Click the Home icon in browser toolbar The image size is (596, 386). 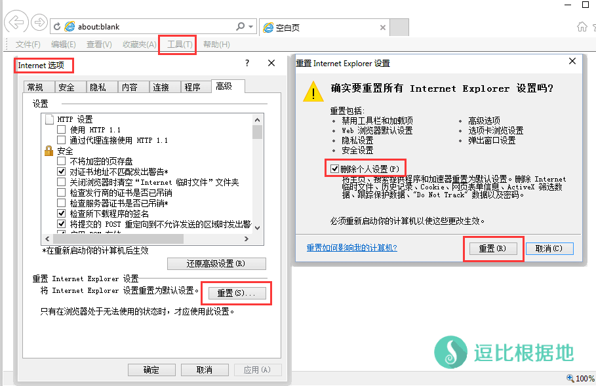(x=582, y=27)
